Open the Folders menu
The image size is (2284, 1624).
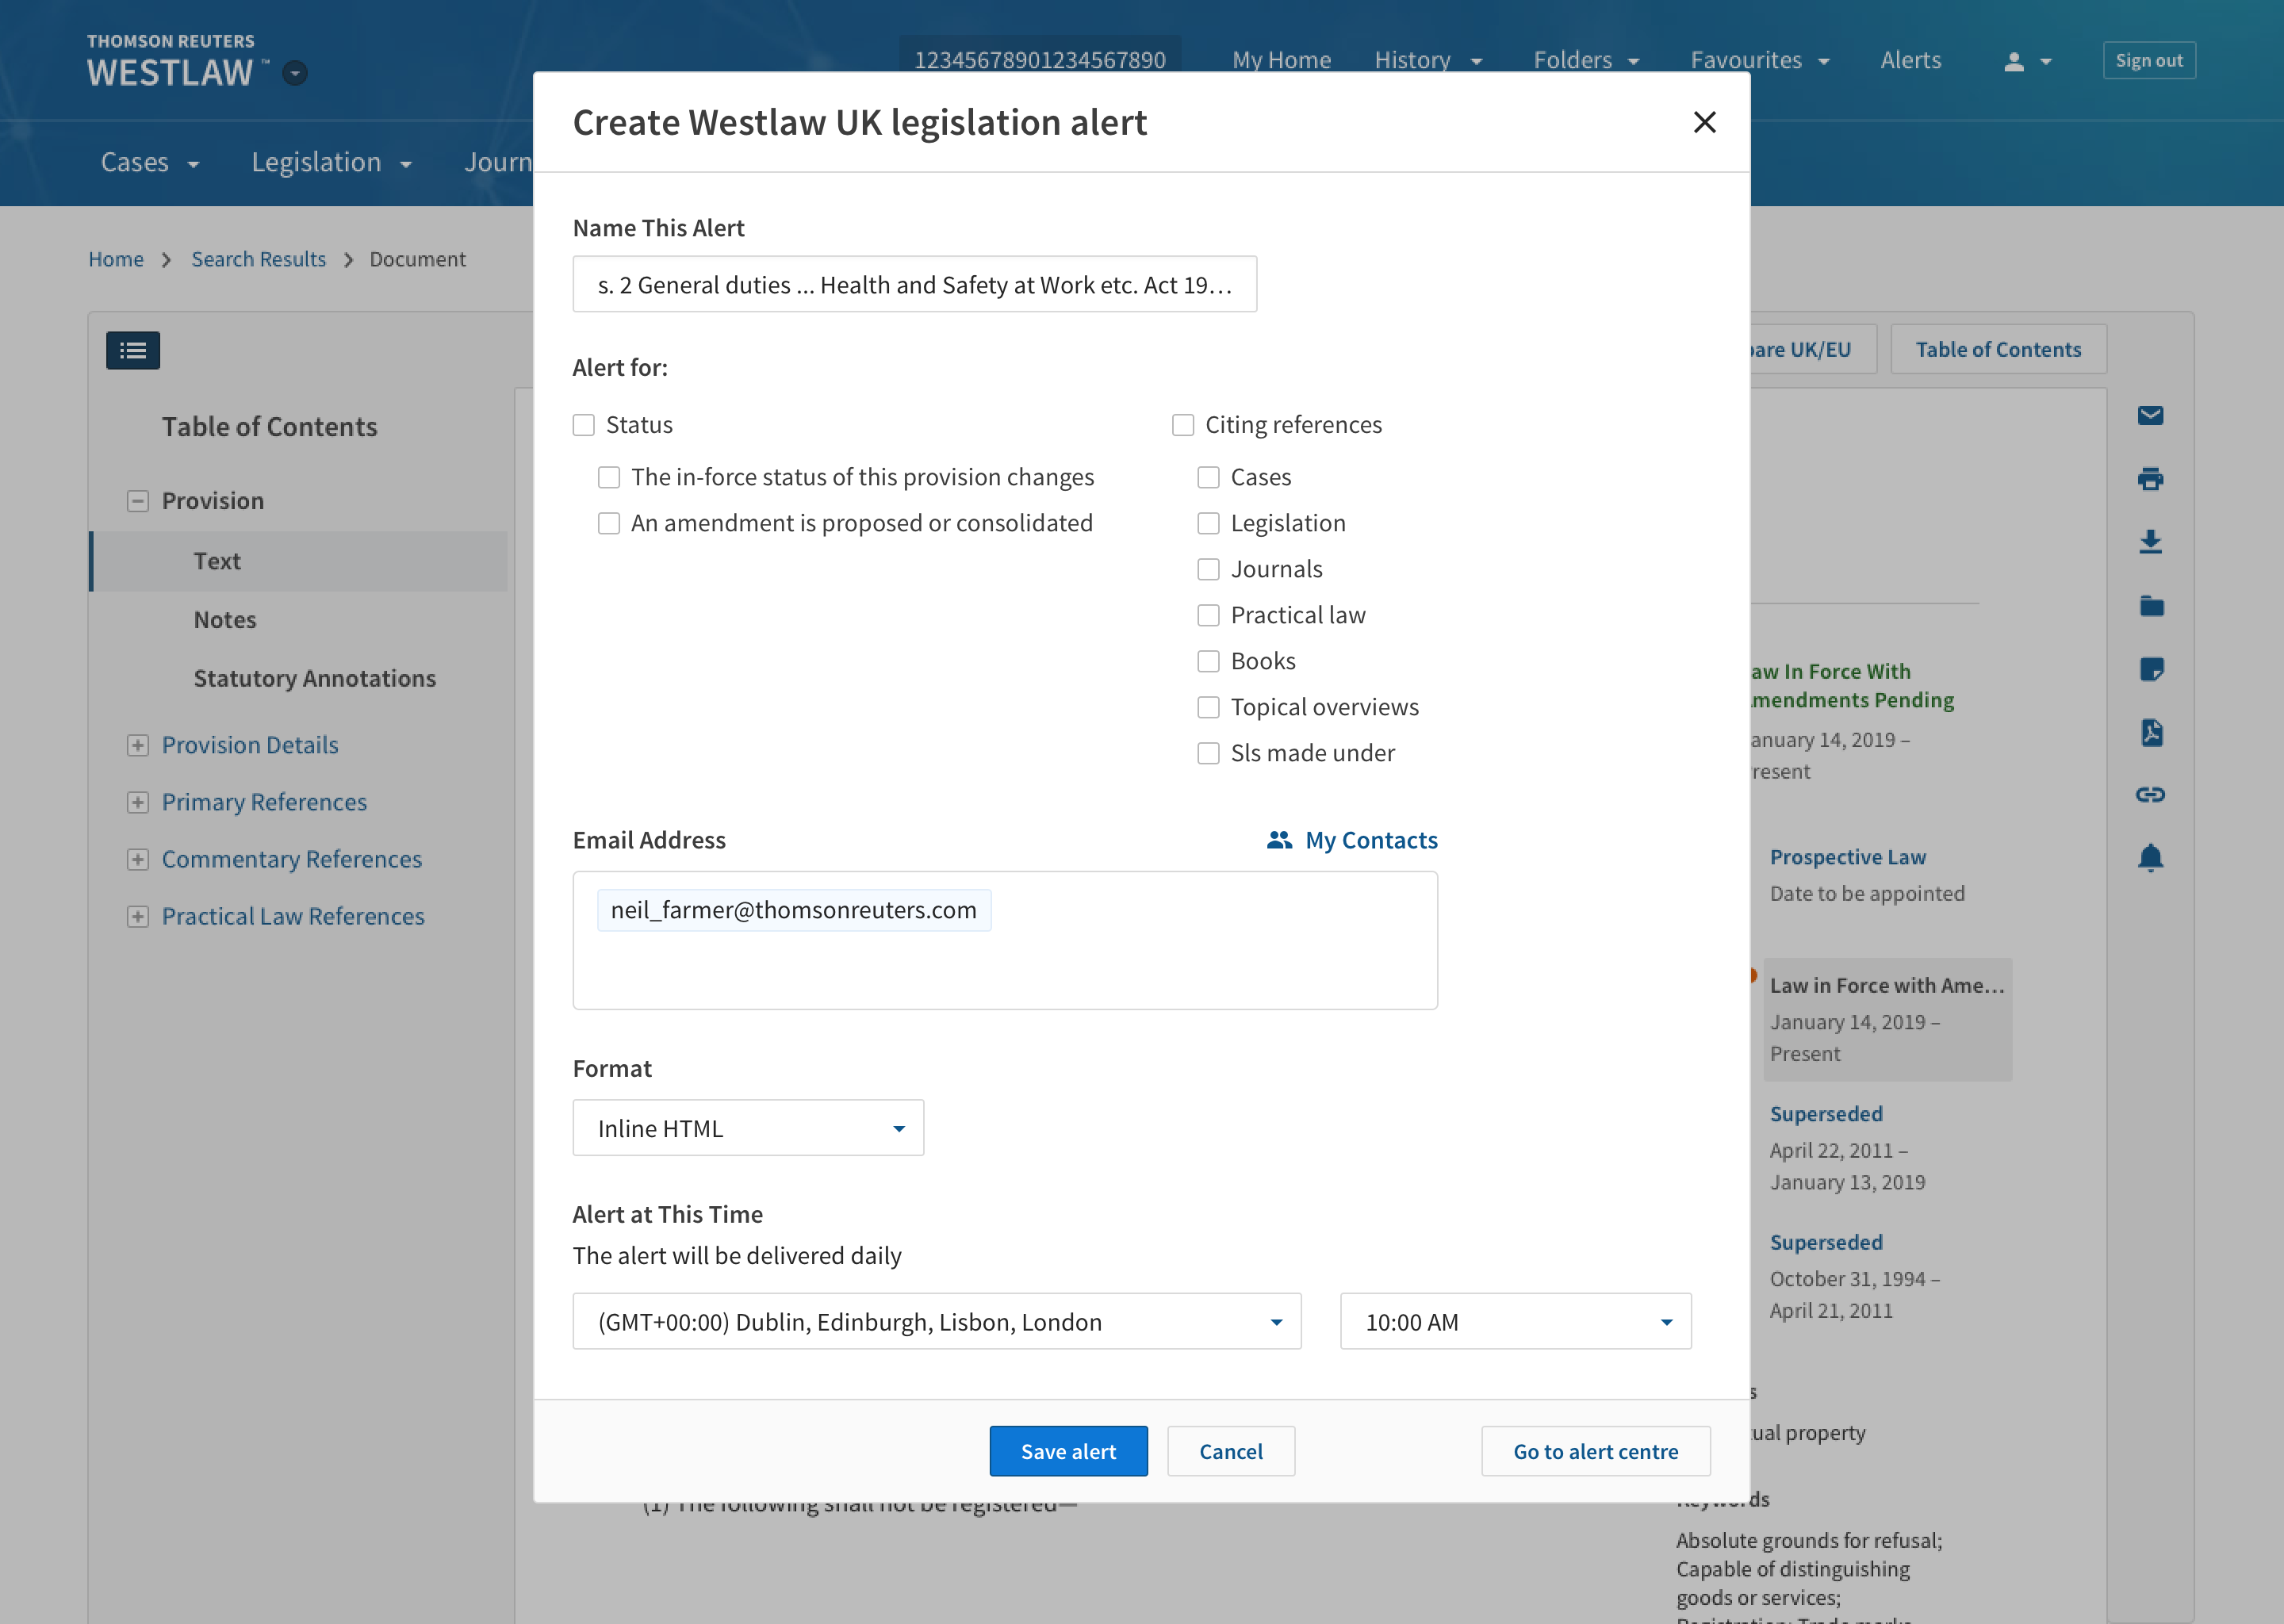click(1587, 60)
